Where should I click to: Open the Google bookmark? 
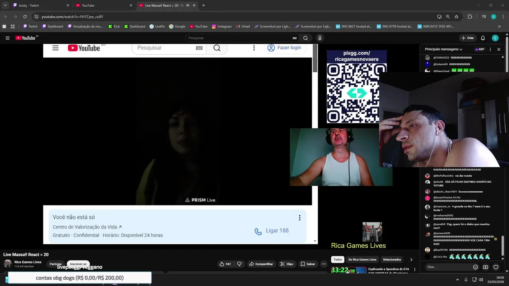[177, 27]
